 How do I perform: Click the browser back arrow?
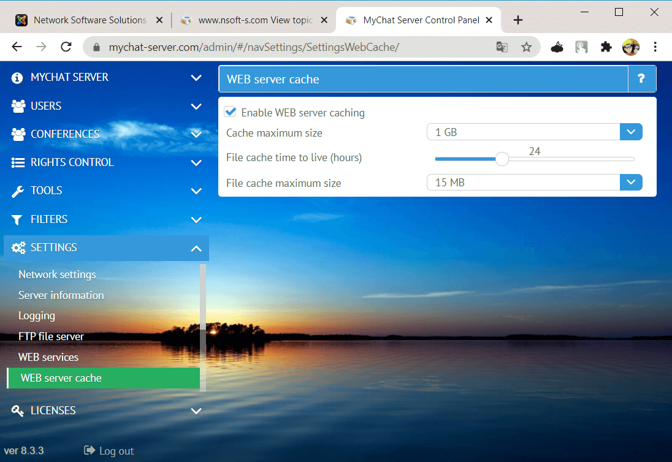point(17,47)
